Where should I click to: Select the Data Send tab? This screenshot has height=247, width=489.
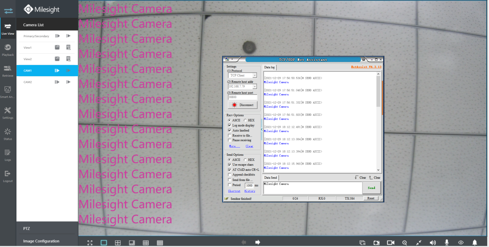pos(271,178)
